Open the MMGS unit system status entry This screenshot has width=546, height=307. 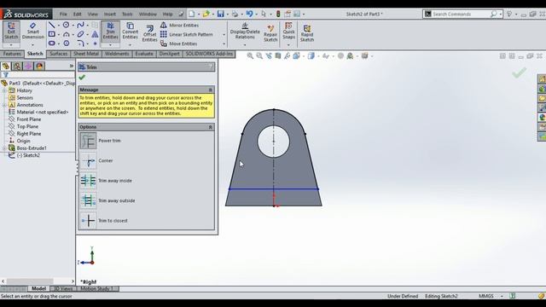[486, 296]
